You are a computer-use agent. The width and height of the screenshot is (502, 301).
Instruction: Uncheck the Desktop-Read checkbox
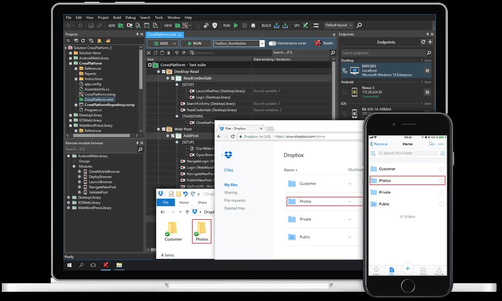click(x=163, y=72)
